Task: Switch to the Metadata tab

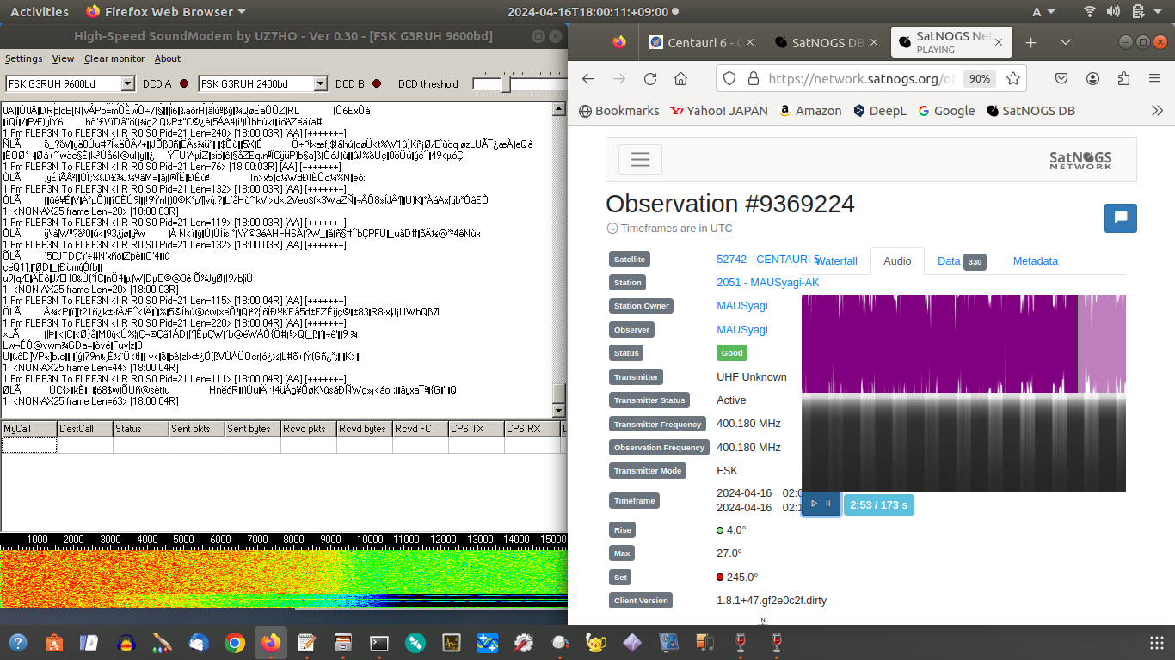Action: click(x=1035, y=261)
